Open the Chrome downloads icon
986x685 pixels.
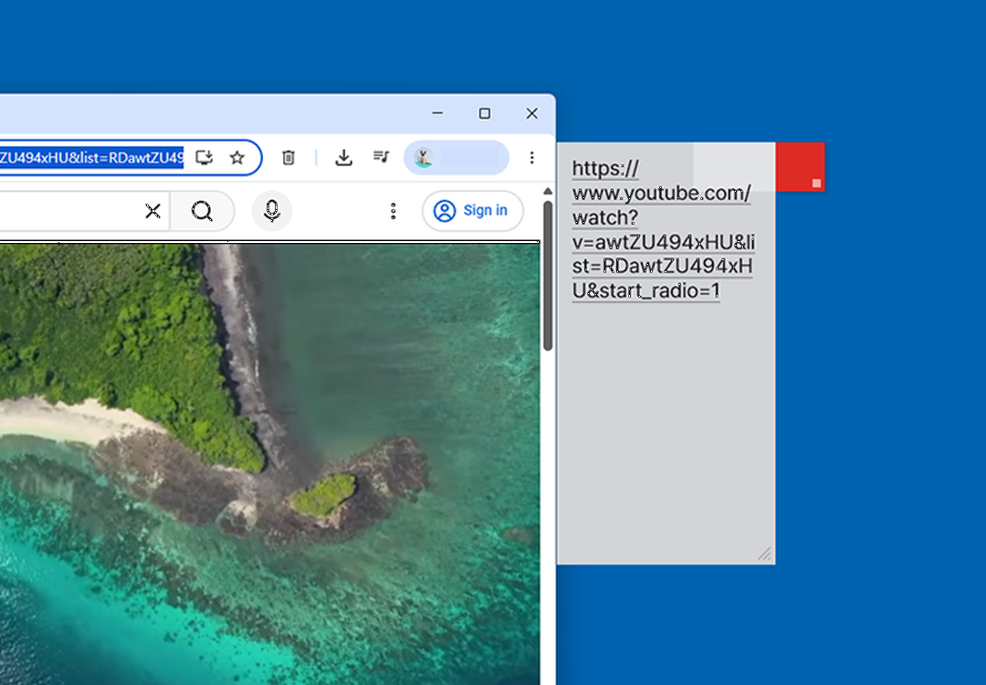[x=343, y=157]
